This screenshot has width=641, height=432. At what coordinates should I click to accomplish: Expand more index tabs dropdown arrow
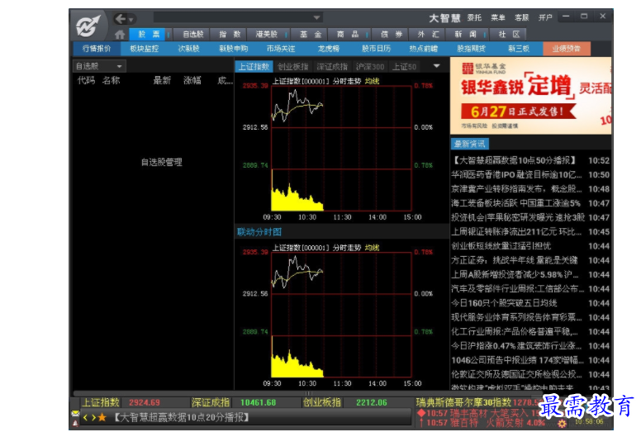437,66
